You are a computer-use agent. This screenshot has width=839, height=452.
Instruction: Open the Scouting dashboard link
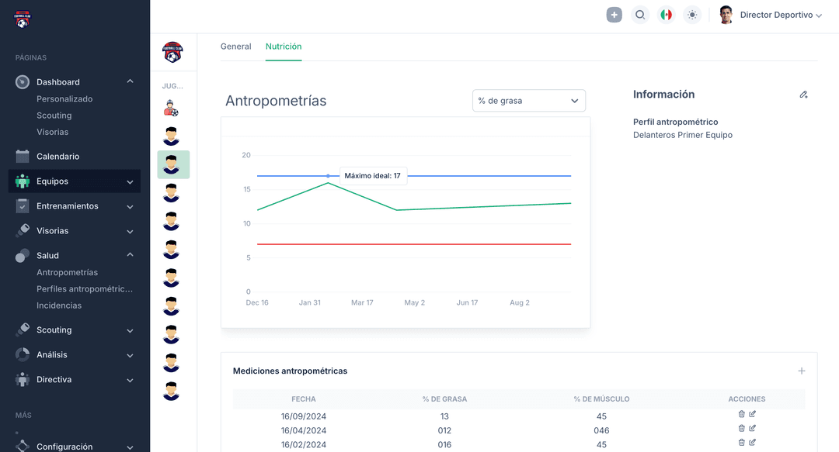[x=54, y=116]
